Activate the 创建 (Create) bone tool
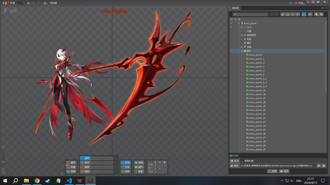Image resolution: width=330 pixels, height=185 pixels. click(x=71, y=172)
